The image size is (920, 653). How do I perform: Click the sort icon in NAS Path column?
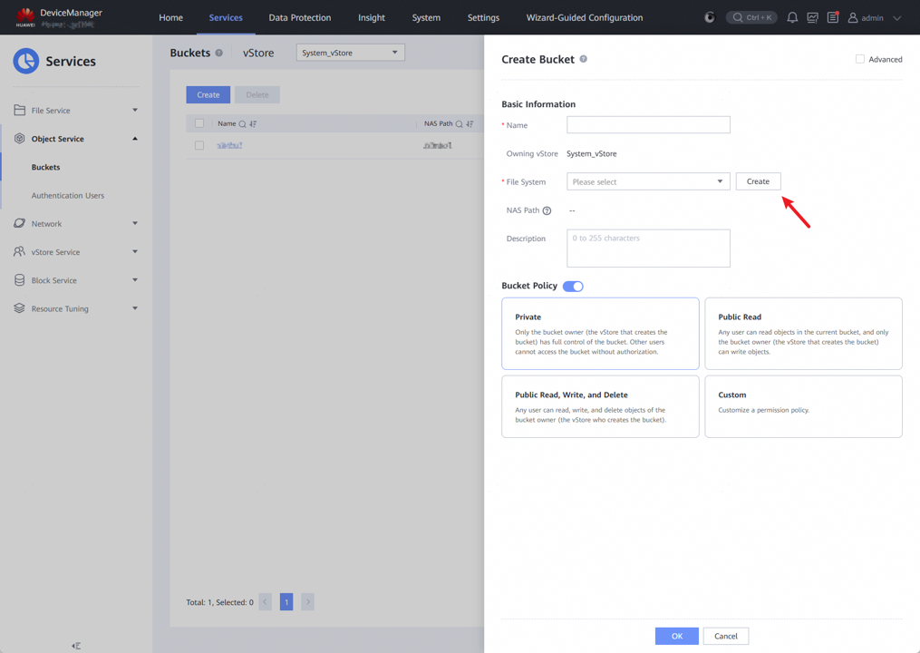point(470,123)
